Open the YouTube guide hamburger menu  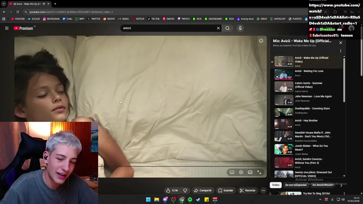click(7, 28)
